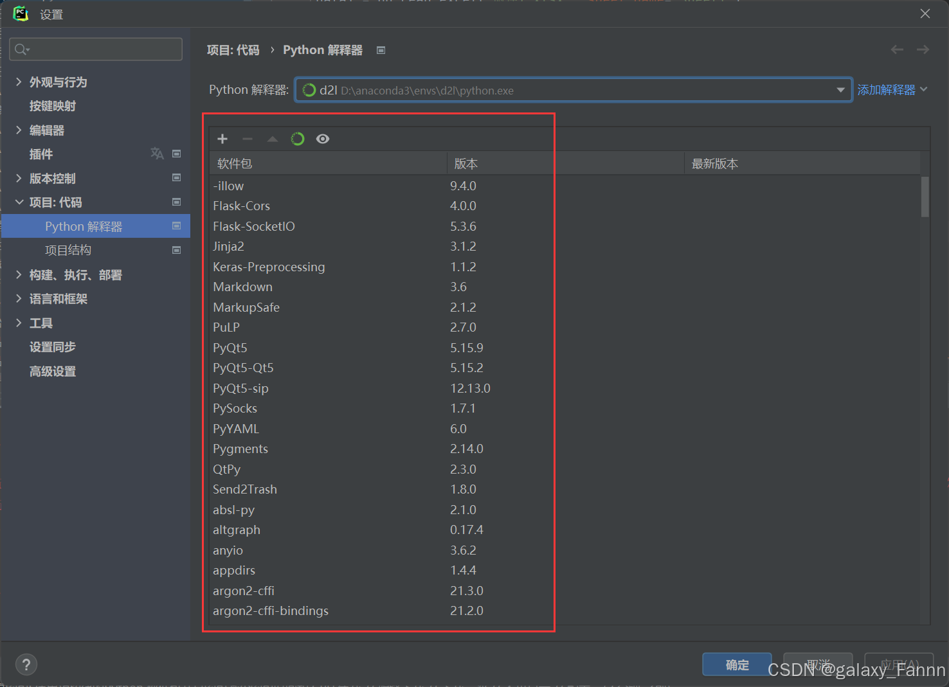The image size is (949, 687).
Task: Toggle the translate icon beside 插件
Action: point(157,154)
